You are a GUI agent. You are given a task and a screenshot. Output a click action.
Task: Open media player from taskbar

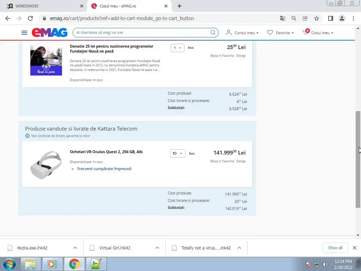pos(52,264)
